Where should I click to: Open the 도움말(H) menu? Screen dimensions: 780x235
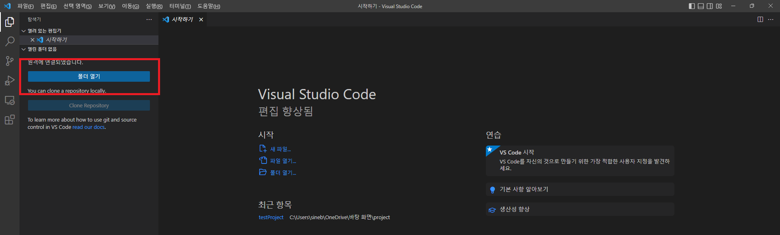point(209,6)
